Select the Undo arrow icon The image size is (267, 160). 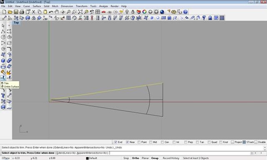[51, 12]
